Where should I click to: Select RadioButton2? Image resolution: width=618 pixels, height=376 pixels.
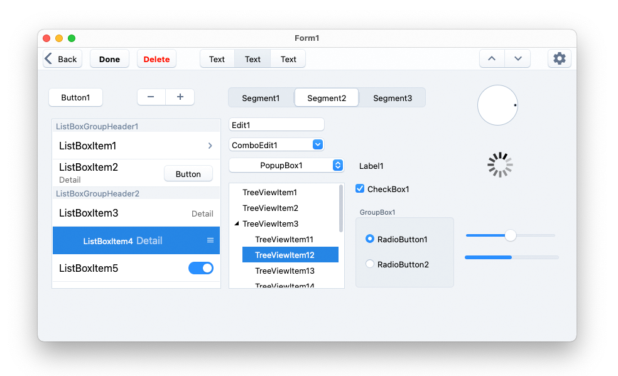pyautogui.click(x=370, y=264)
